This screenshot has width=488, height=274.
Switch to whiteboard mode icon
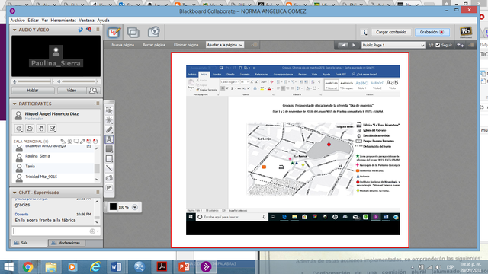pyautogui.click(x=114, y=32)
